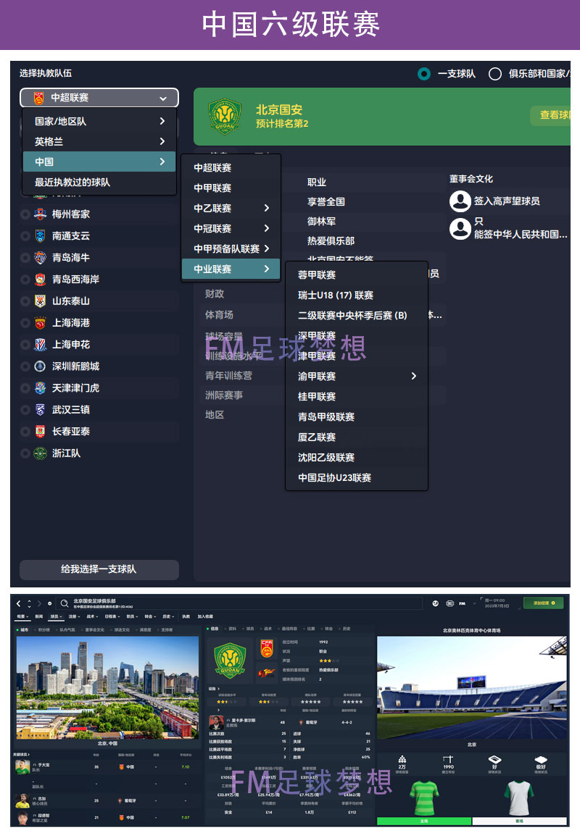Select the radio button for 南通支云

click(x=25, y=235)
